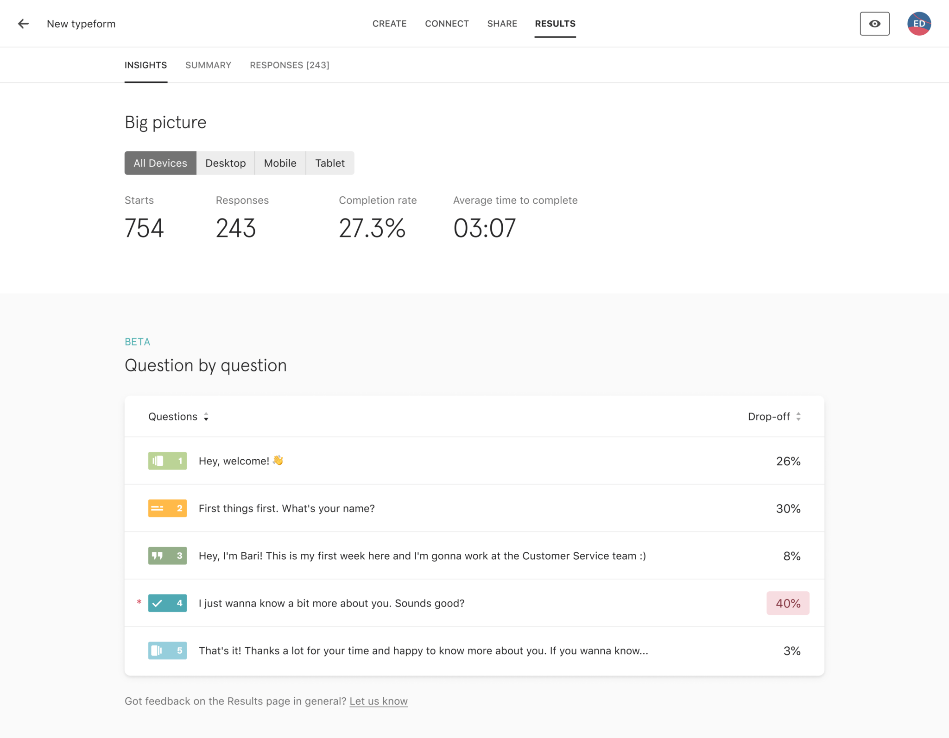Click the statement icon beside Bari's message
This screenshot has width=949, height=738.
[x=167, y=556]
